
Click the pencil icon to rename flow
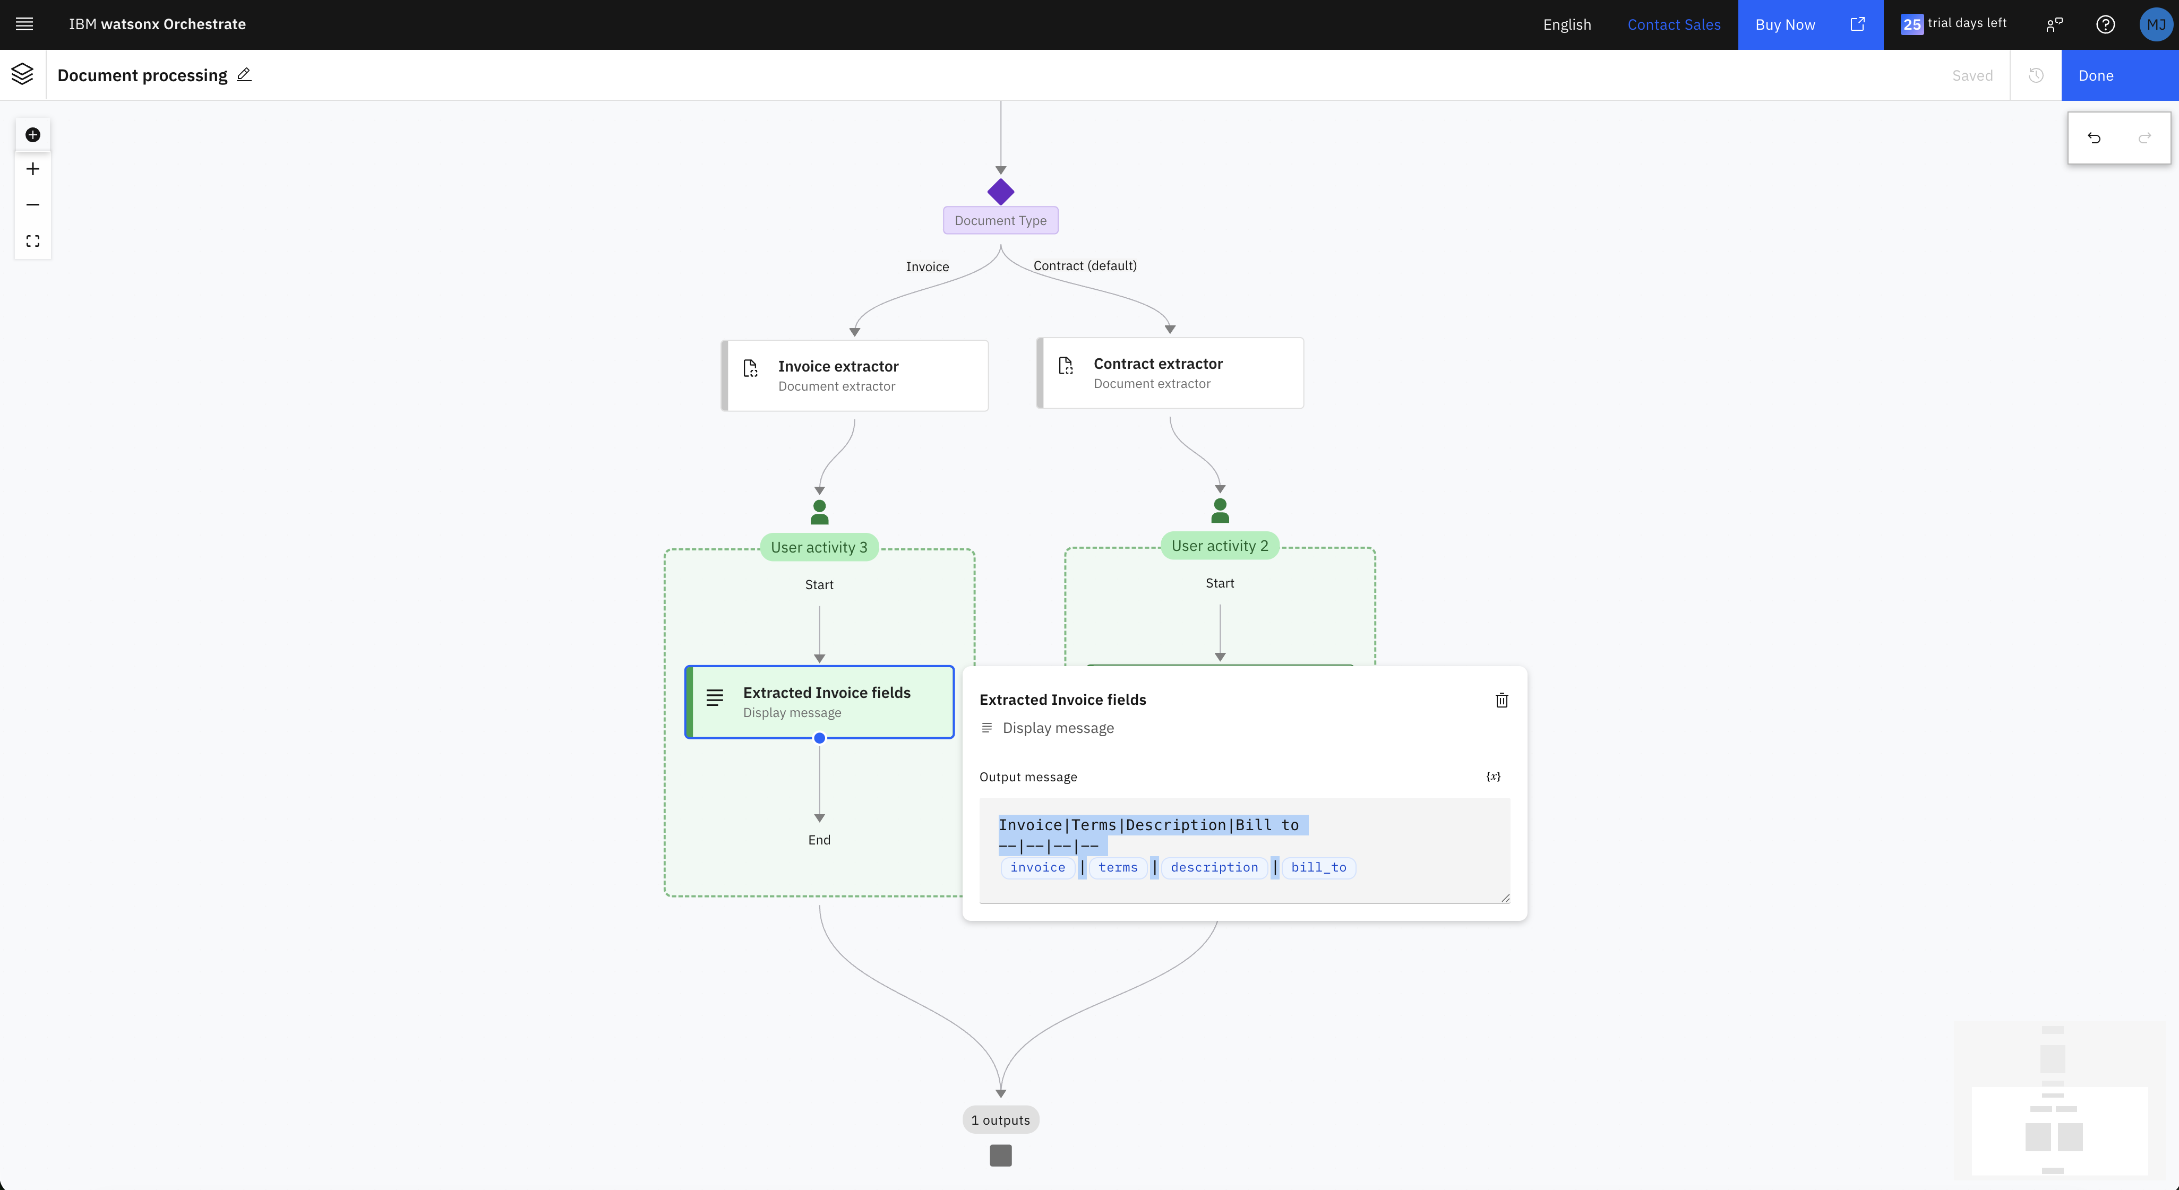click(244, 74)
